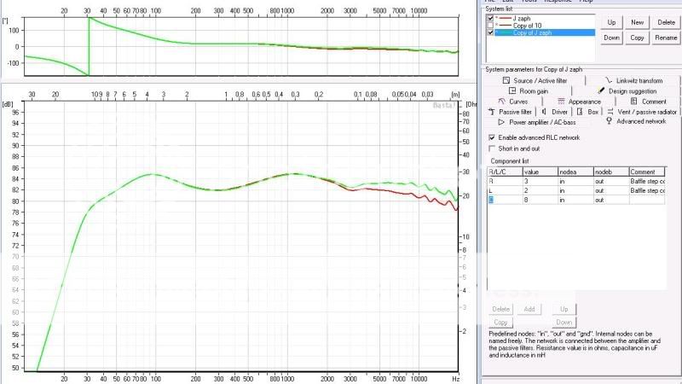Click the Design suggestion pencil icon

[601, 90]
